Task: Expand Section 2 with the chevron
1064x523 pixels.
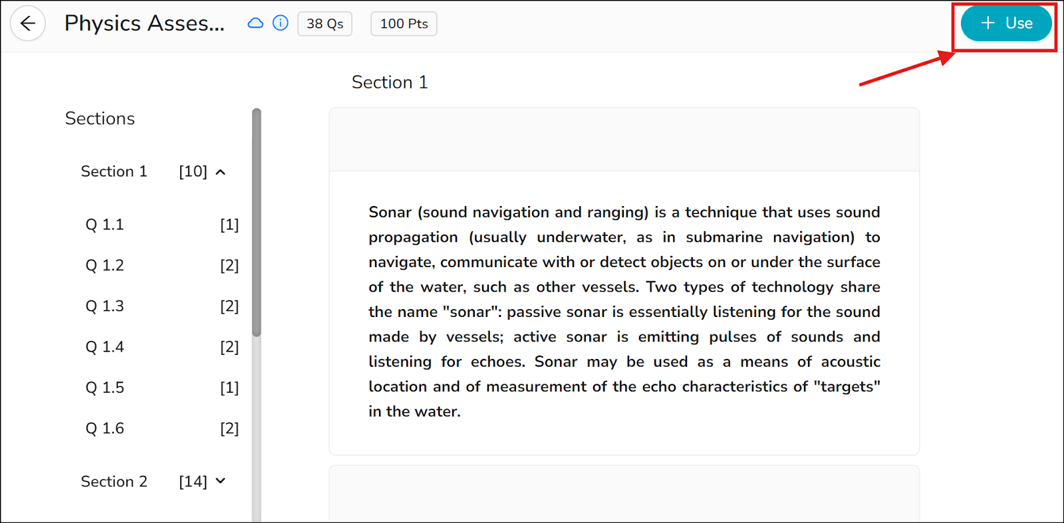Action: click(x=221, y=481)
